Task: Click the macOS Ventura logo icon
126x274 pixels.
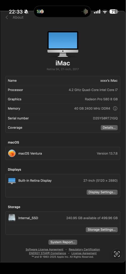Action: click(12, 153)
